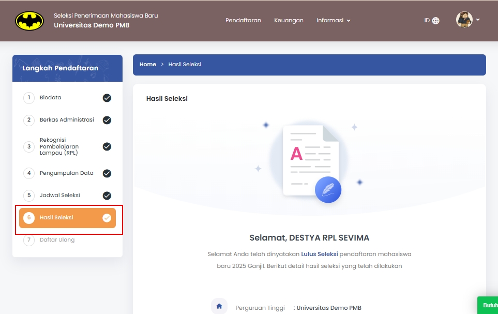
Task: Go to Home via breadcrumb
Action: 148,65
